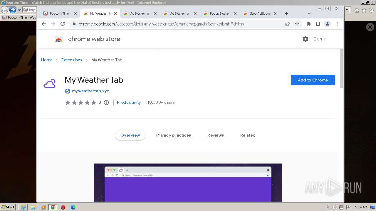The height and width of the screenshot is (211, 376).
Task: Open Internet Explorer home icon
Action: pos(357,10)
